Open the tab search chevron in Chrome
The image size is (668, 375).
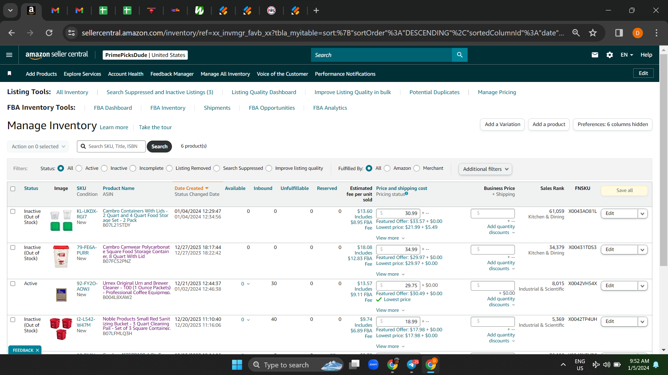click(10, 10)
